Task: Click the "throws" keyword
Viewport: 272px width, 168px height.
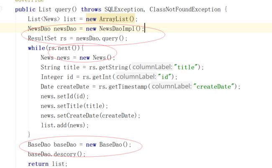Action: (x=91, y=9)
